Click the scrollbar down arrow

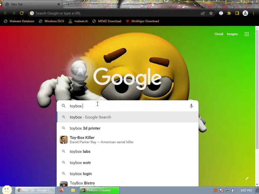(x=257, y=184)
